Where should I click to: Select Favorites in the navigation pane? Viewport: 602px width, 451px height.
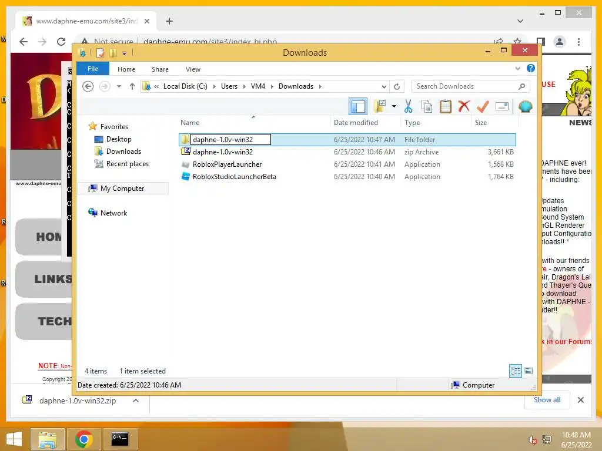tap(114, 127)
